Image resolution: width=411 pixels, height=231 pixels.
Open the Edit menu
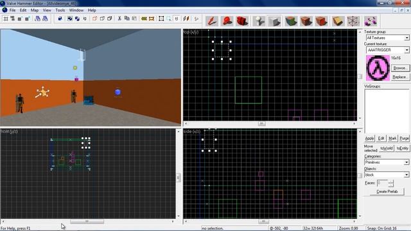pyautogui.click(x=23, y=10)
